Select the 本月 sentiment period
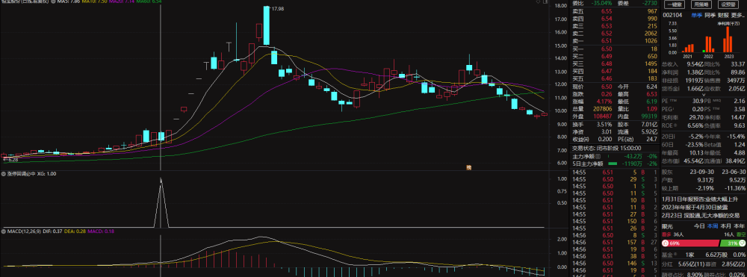 [725, 225]
